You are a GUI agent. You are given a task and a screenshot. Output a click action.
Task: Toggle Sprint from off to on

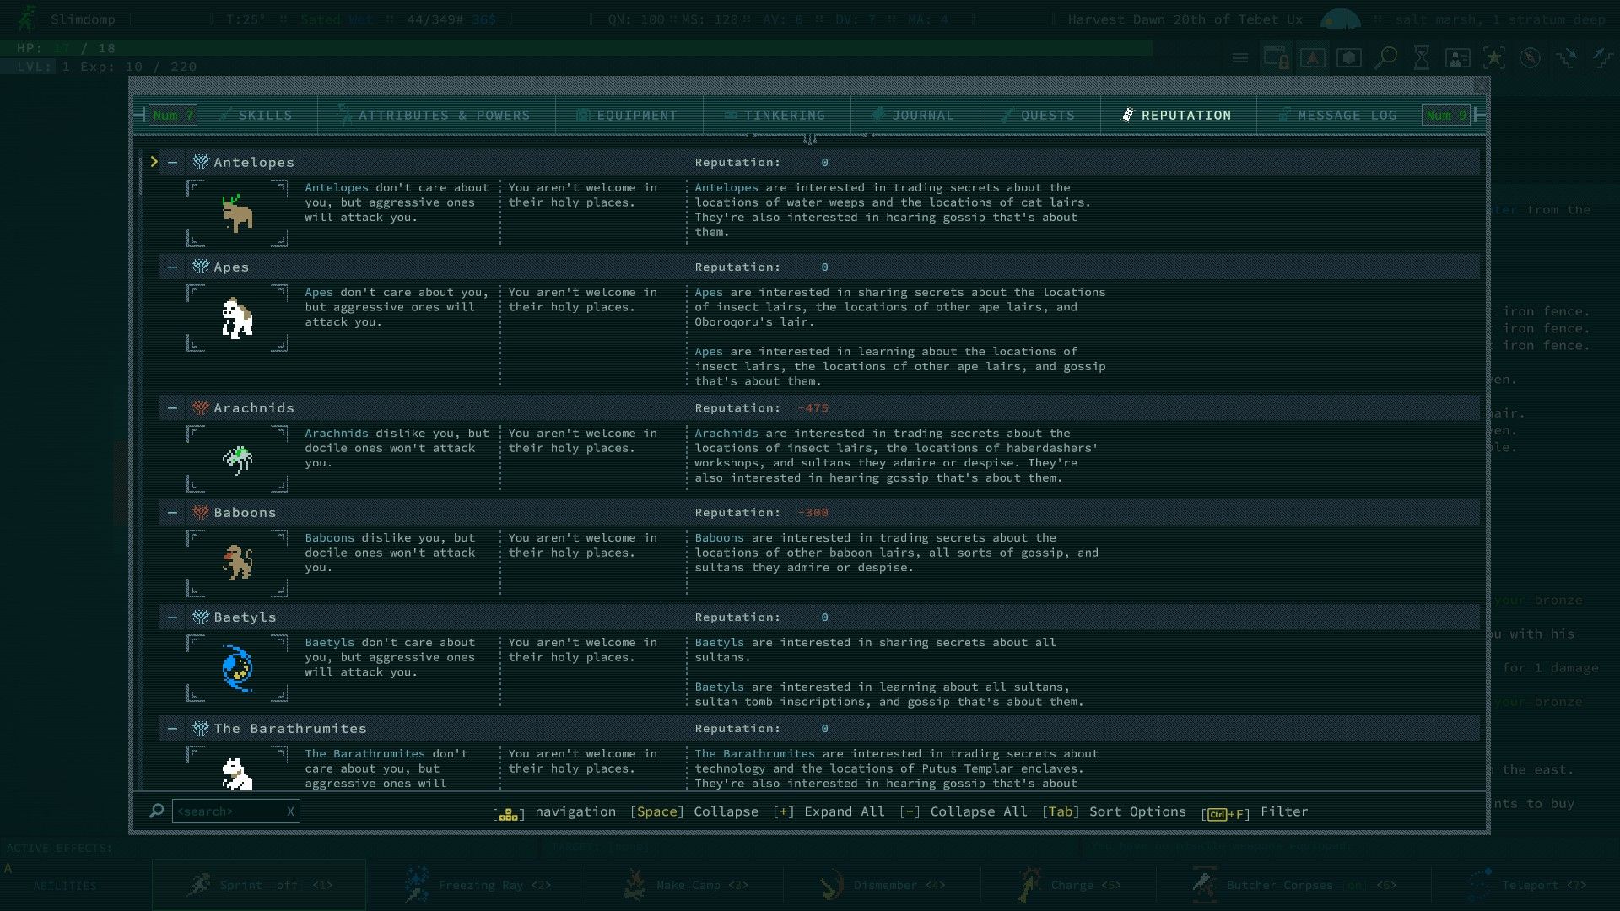click(259, 884)
